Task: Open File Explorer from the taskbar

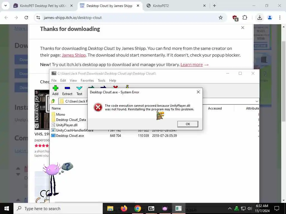Action: pos(110,208)
